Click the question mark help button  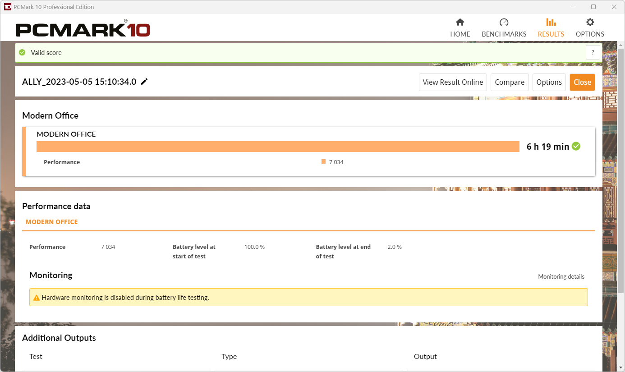pos(593,52)
